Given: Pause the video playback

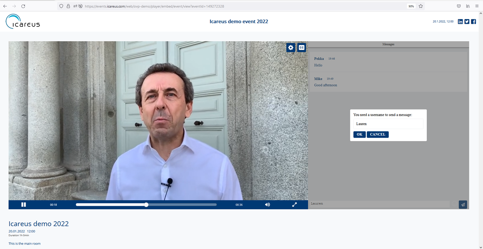Looking at the screenshot, I should 23,205.
